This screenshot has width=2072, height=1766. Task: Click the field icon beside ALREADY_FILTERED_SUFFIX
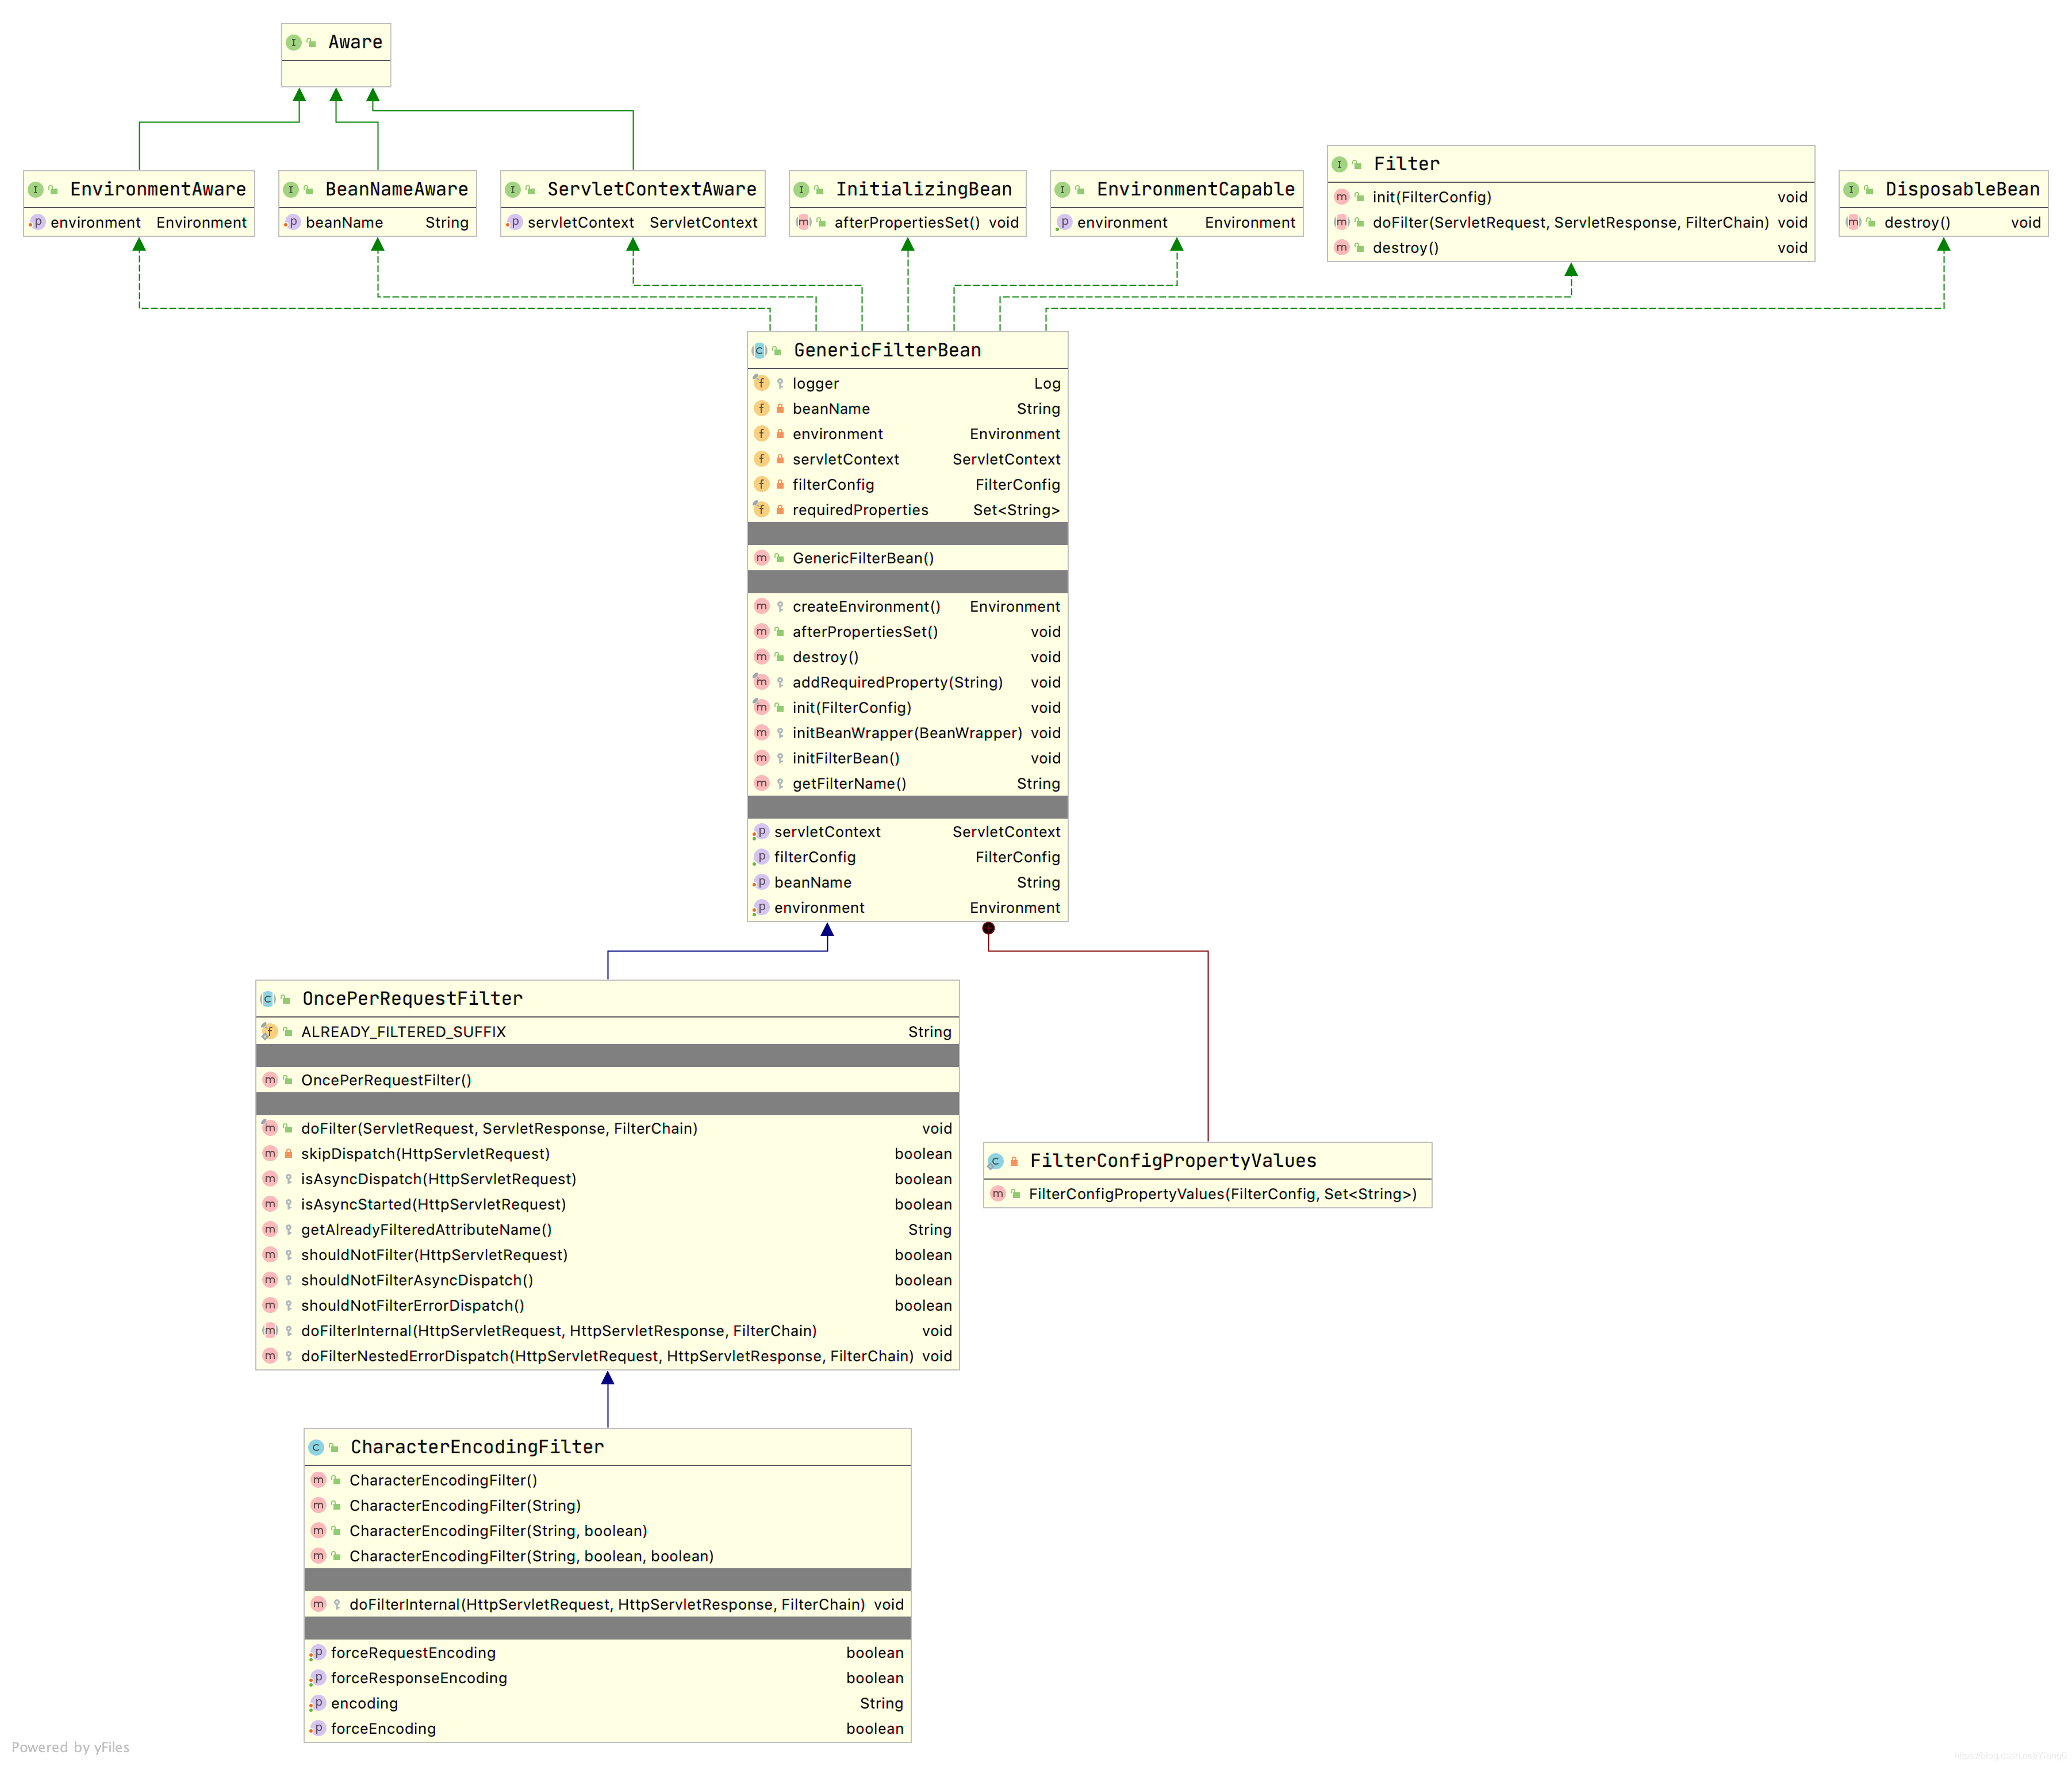tap(269, 1031)
